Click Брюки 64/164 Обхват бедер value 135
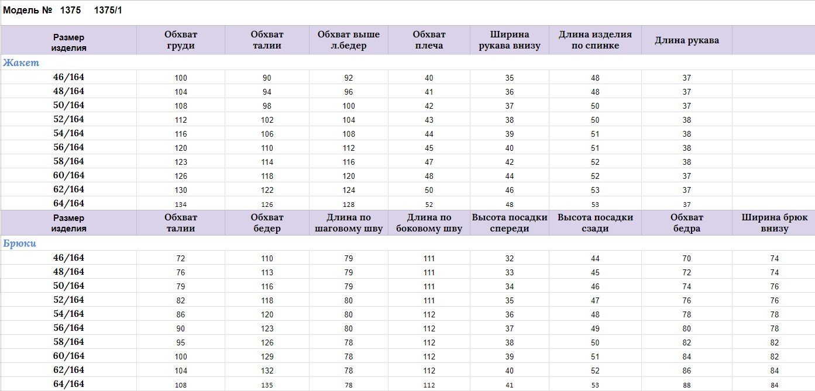 (x=267, y=385)
